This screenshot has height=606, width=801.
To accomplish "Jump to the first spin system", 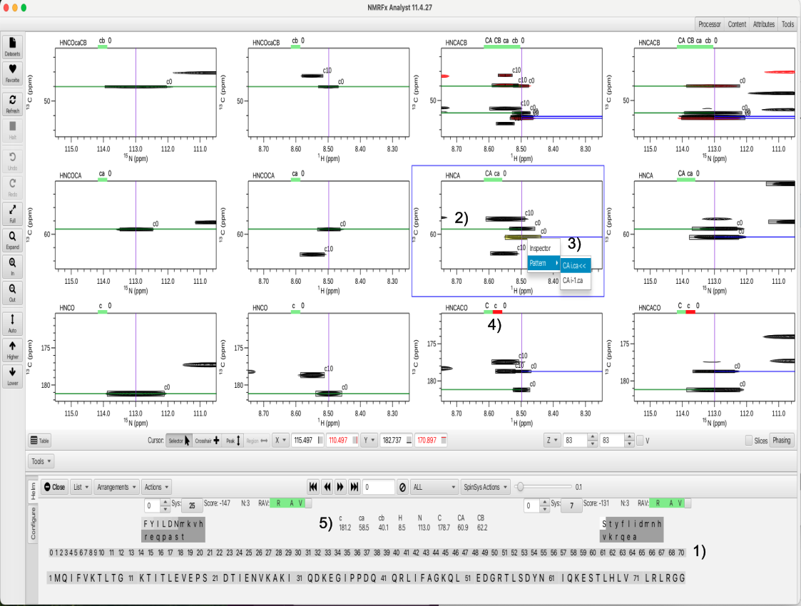I will (x=312, y=487).
